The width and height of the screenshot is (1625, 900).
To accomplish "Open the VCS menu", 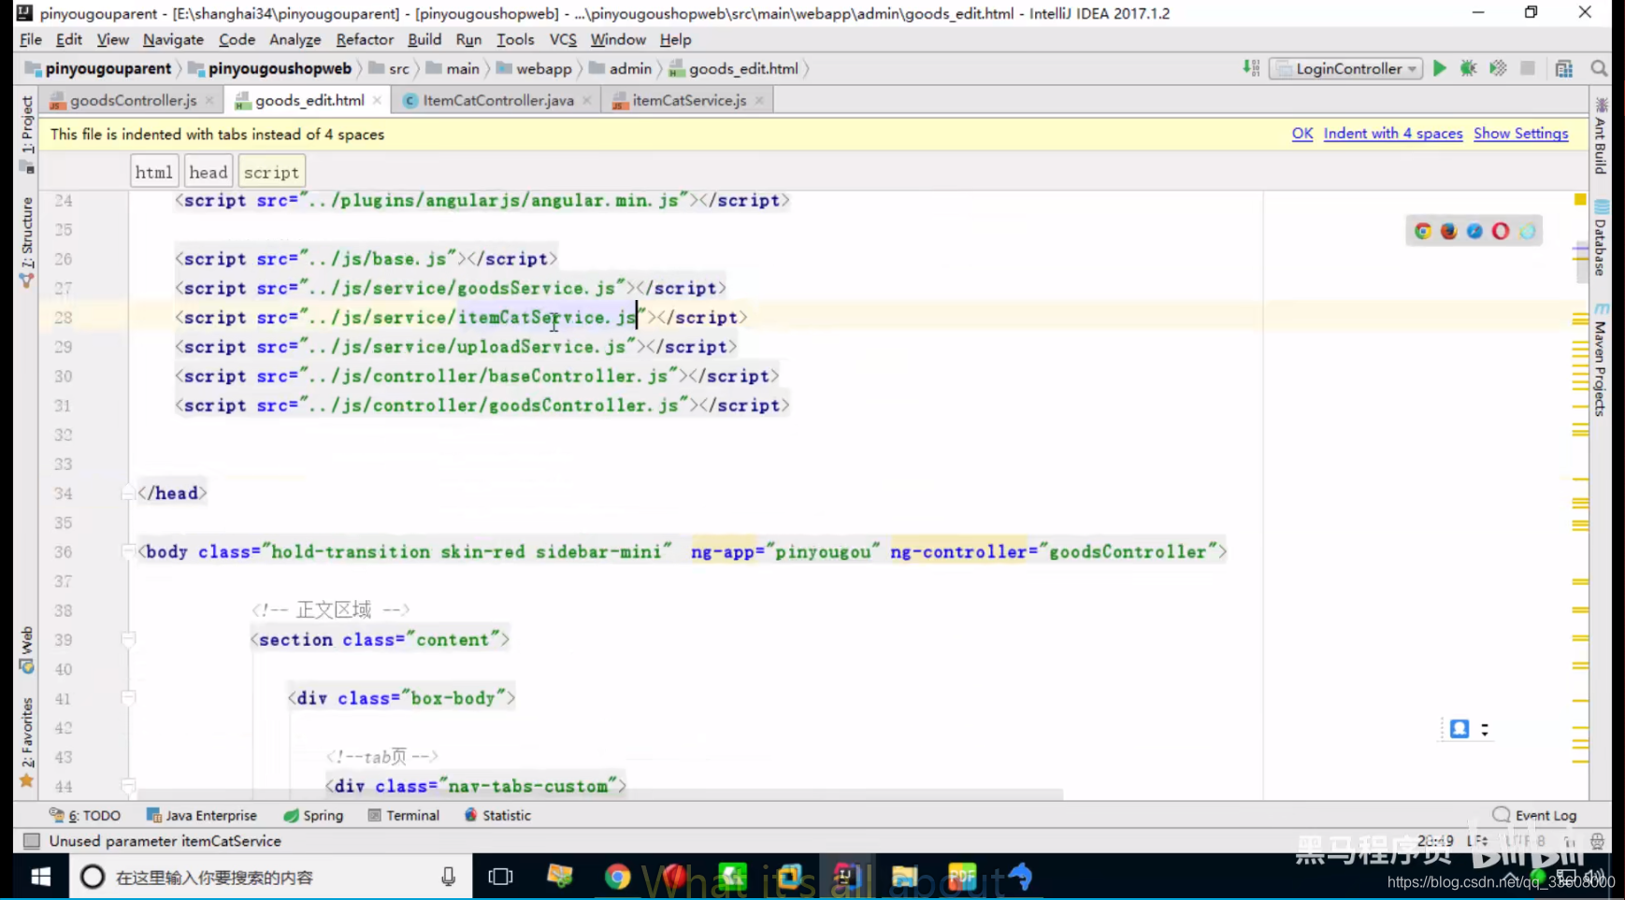I will [563, 39].
